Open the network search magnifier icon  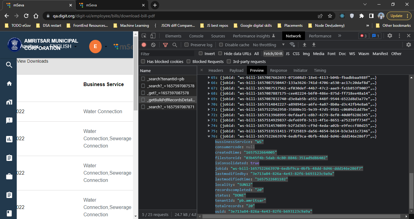point(175,45)
